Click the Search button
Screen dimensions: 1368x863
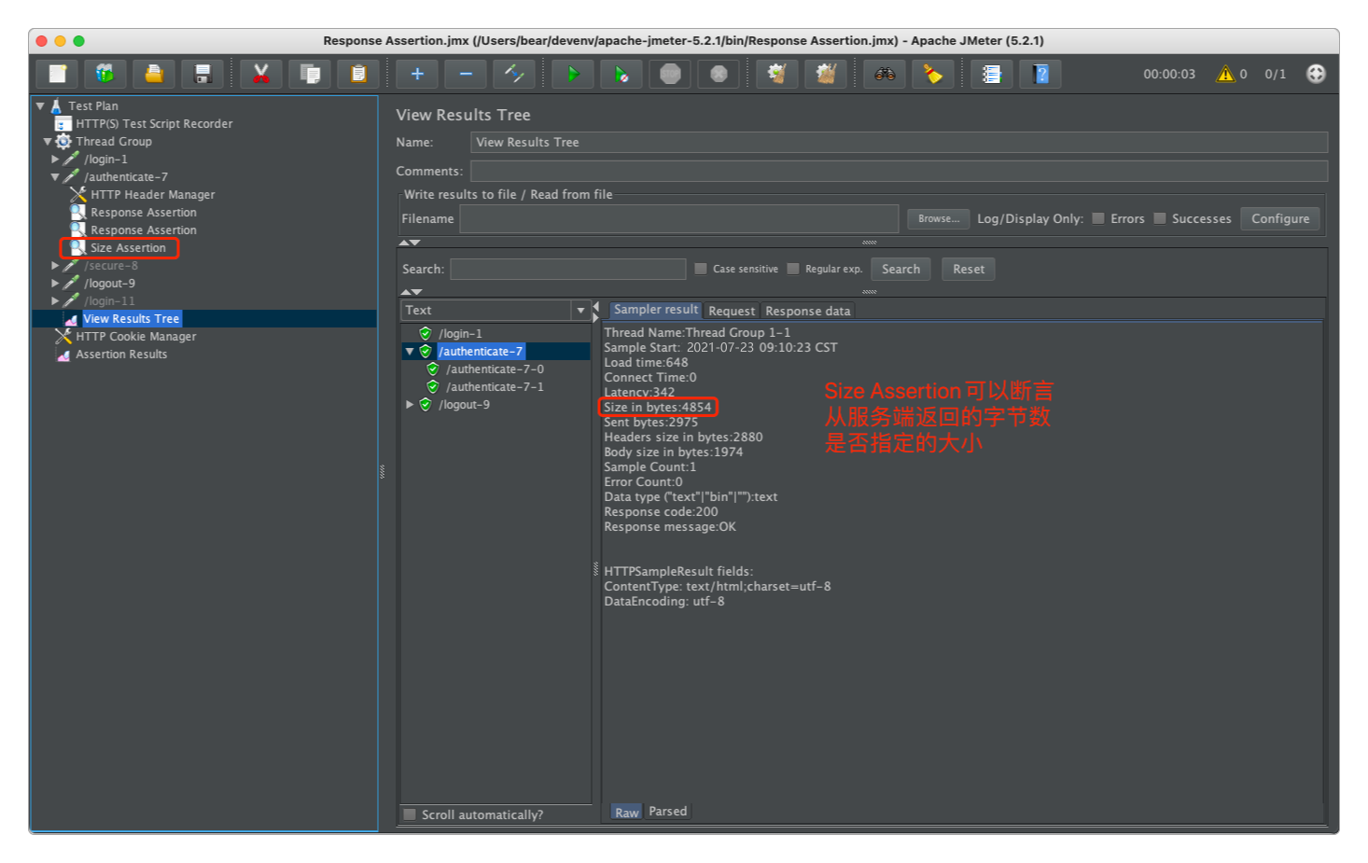coord(900,269)
